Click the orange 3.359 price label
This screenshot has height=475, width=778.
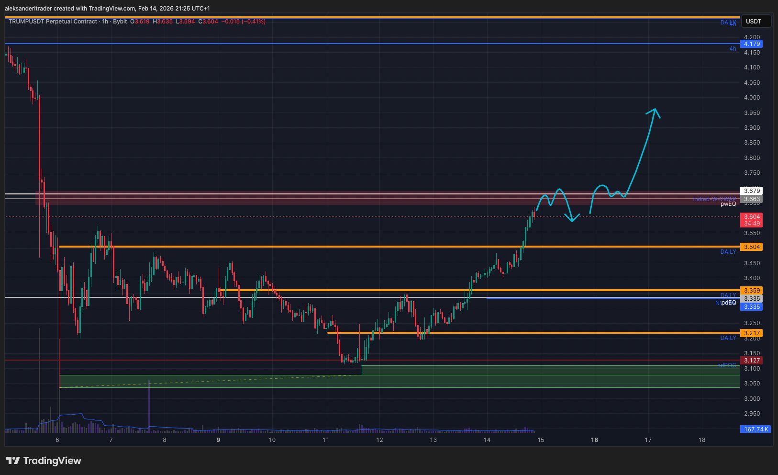[x=751, y=291]
